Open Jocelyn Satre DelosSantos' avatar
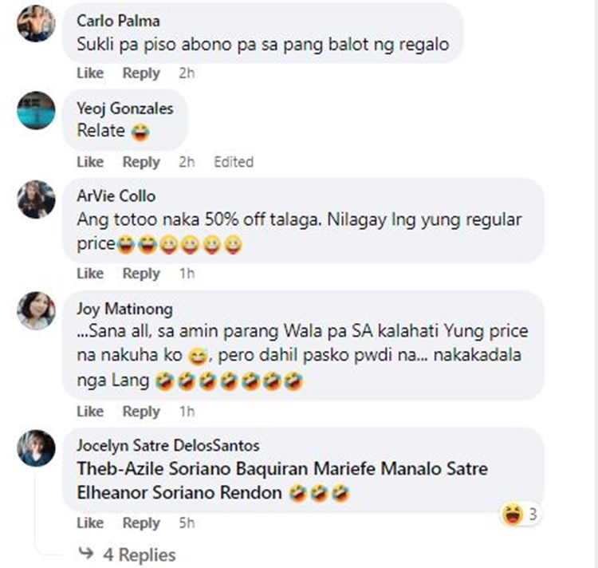598x568 pixels. [x=36, y=448]
